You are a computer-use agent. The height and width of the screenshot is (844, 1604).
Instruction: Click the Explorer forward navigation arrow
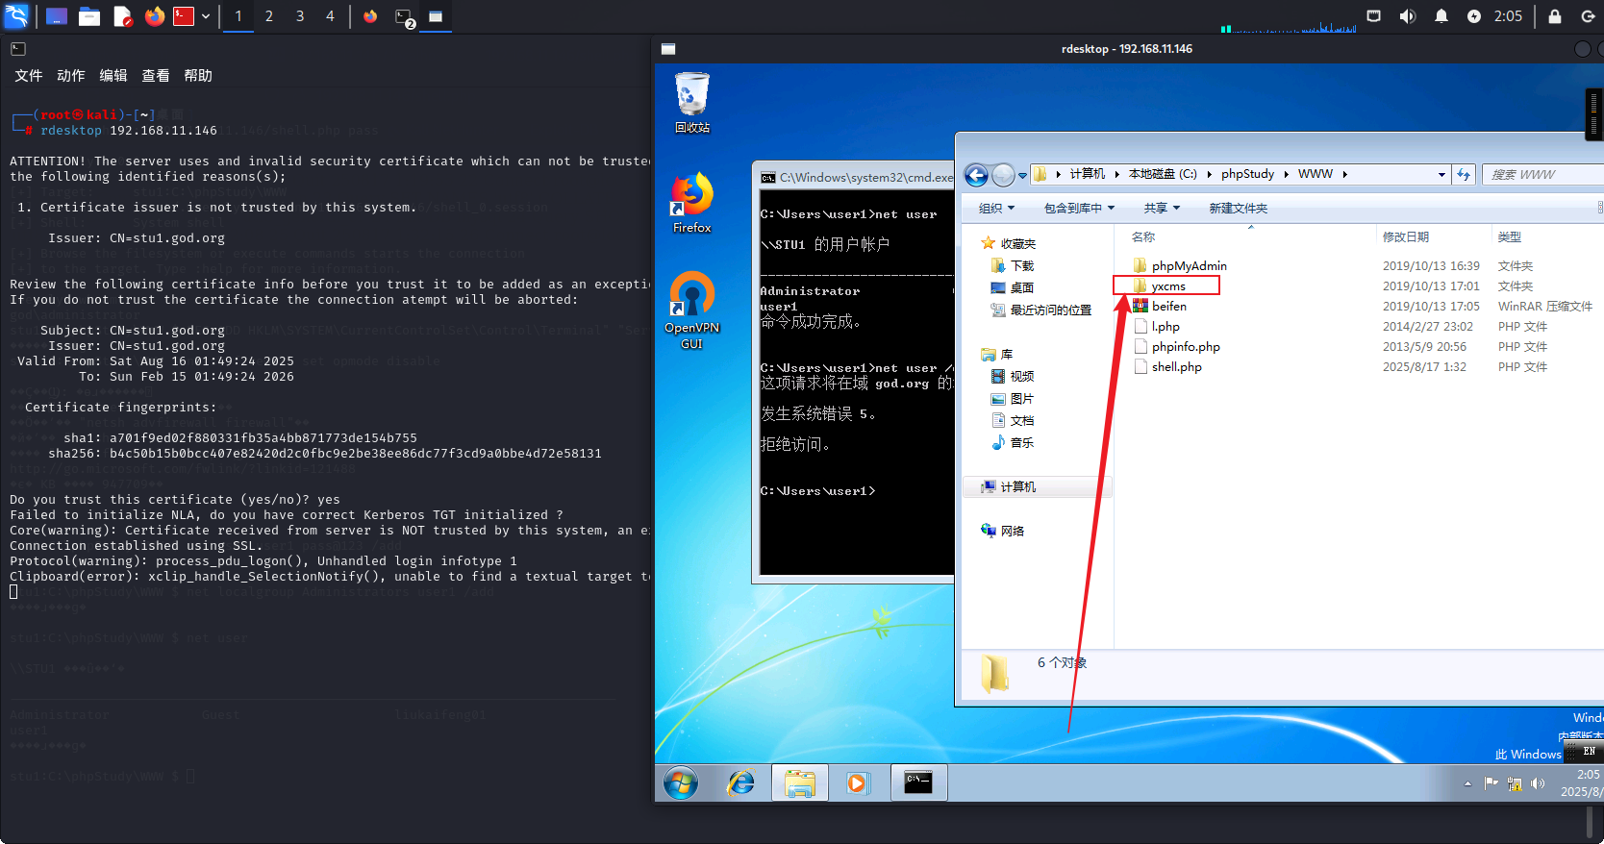1002,175
